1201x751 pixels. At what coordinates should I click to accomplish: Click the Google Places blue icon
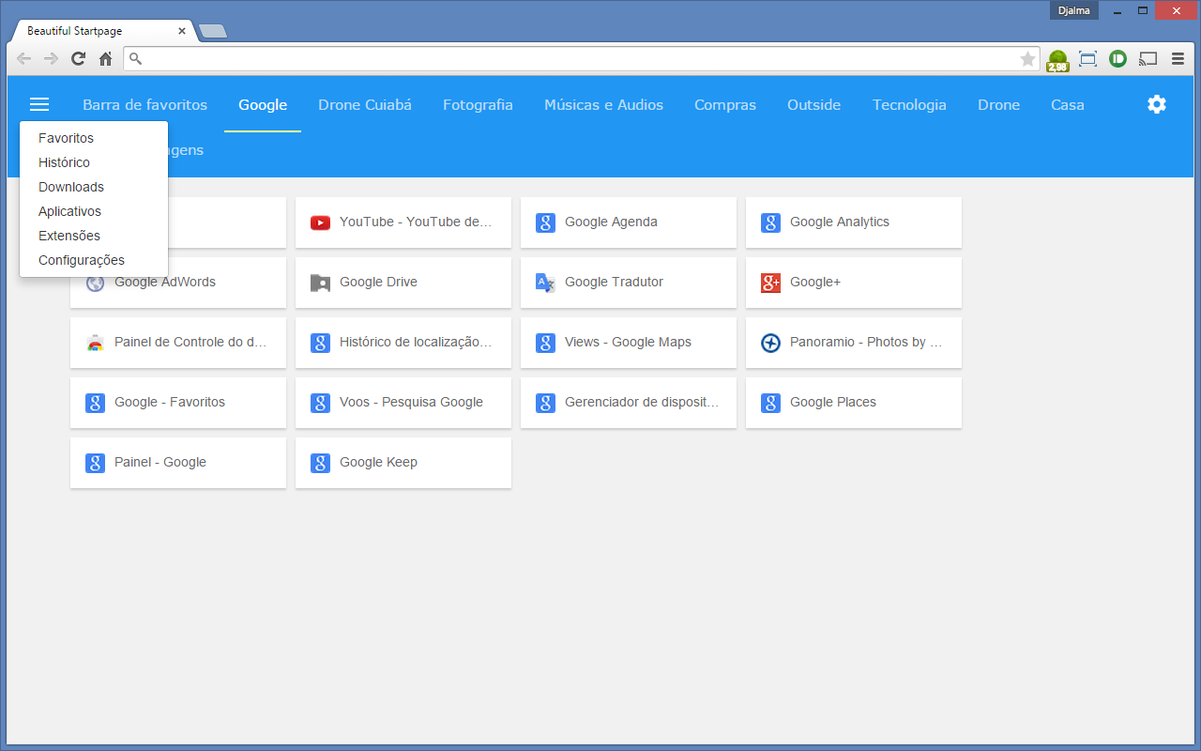coord(770,403)
